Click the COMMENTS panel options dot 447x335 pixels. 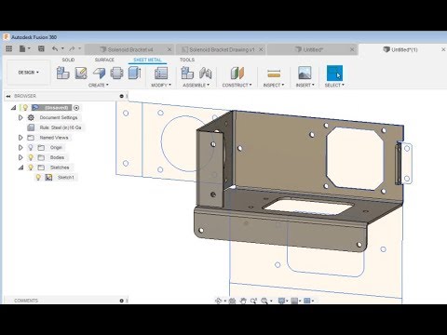coord(121,301)
